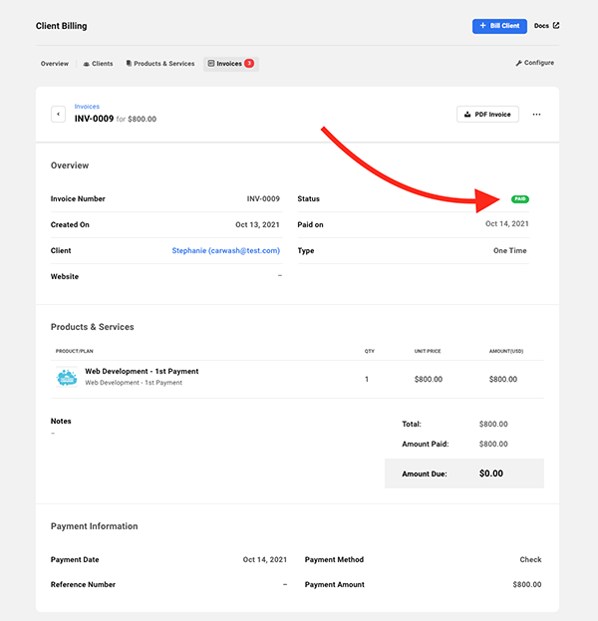Open the three-dot more options menu
The image size is (598, 621).
click(x=536, y=115)
